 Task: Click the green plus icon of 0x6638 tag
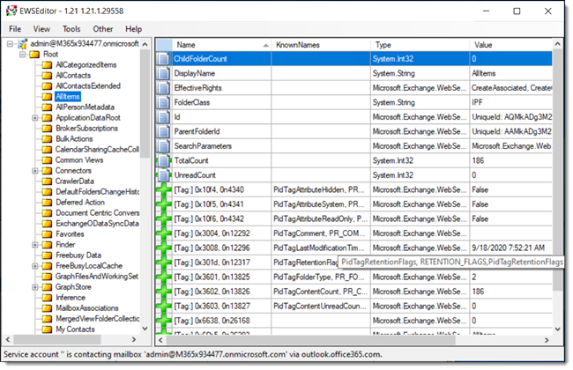tap(163, 321)
